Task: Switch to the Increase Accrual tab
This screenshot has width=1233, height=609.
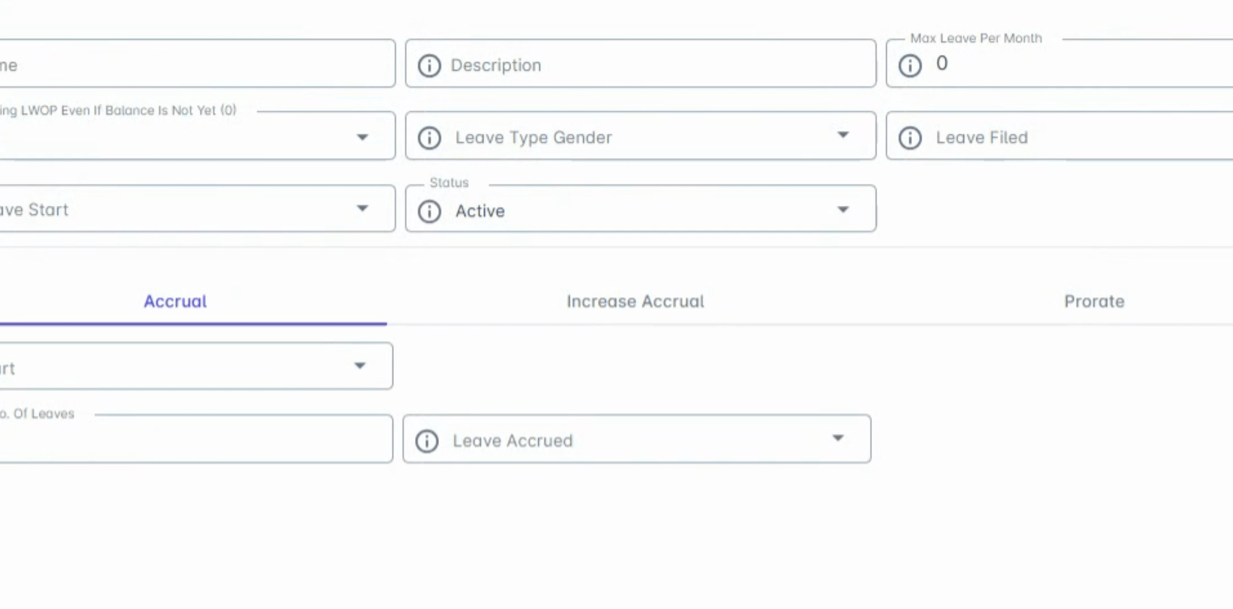Action: point(635,302)
